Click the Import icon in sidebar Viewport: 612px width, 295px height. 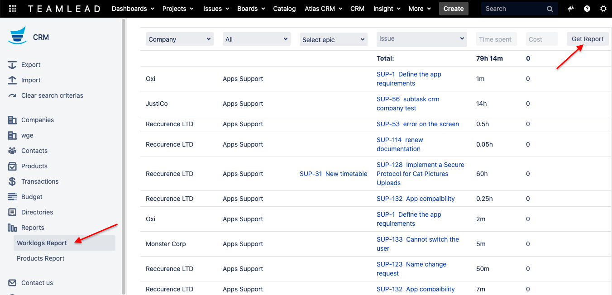point(12,80)
